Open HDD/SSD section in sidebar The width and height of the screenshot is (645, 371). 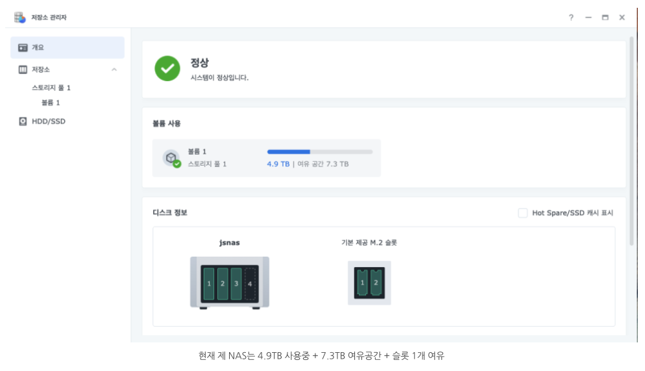pos(49,122)
